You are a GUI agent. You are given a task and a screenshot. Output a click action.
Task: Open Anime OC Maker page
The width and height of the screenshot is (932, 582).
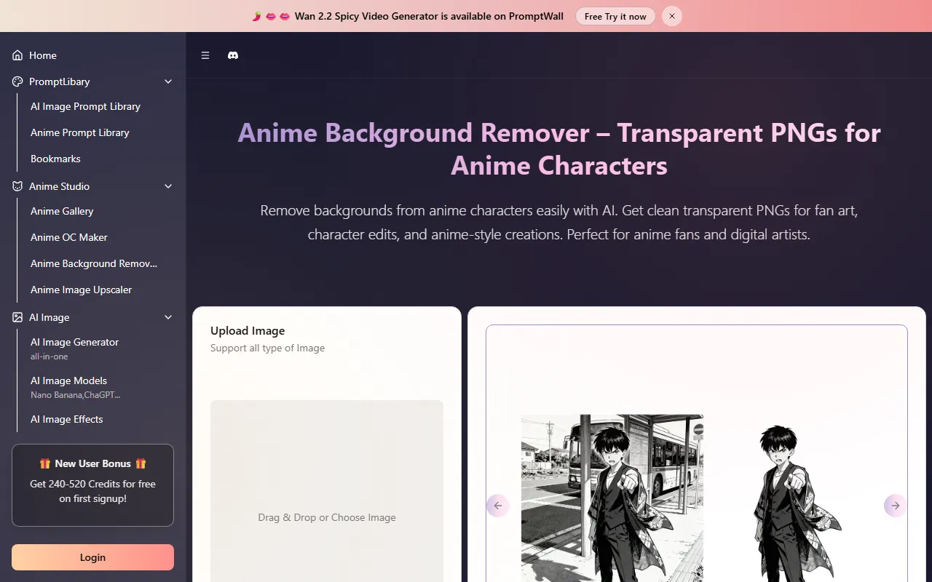pos(69,237)
